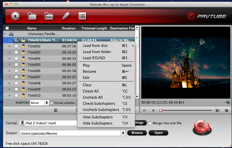This screenshot has height=148, width=232.
Task: Click the IFO/ISO load toolbar icon
Action: [x=49, y=16]
